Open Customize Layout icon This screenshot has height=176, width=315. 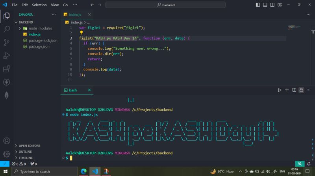[280, 5]
